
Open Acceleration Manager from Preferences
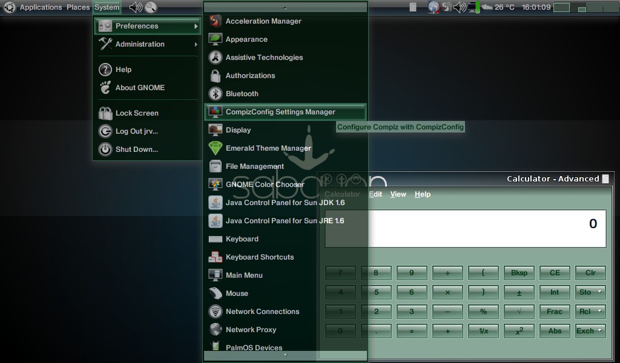pyautogui.click(x=285, y=21)
